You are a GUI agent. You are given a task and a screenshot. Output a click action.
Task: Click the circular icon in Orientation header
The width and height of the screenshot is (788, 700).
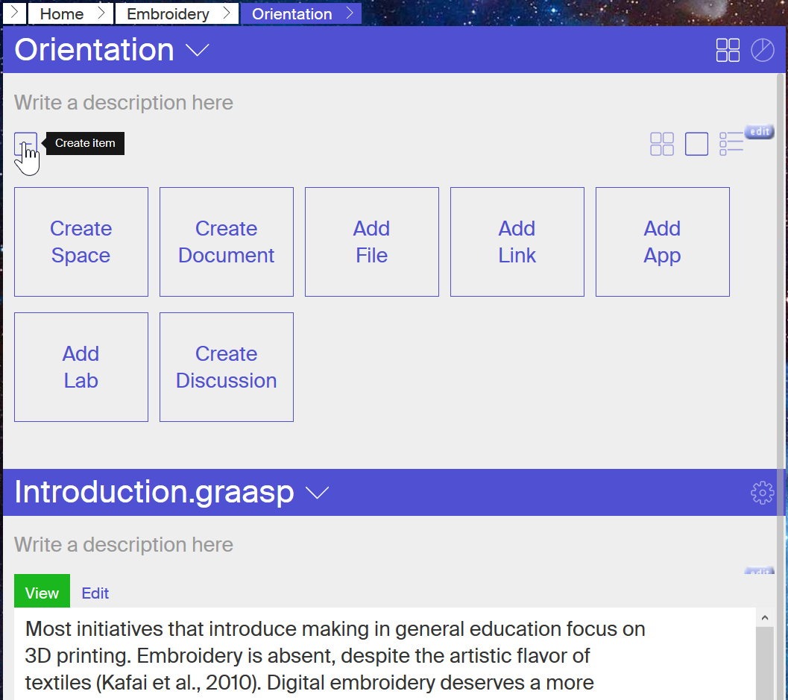(x=762, y=50)
